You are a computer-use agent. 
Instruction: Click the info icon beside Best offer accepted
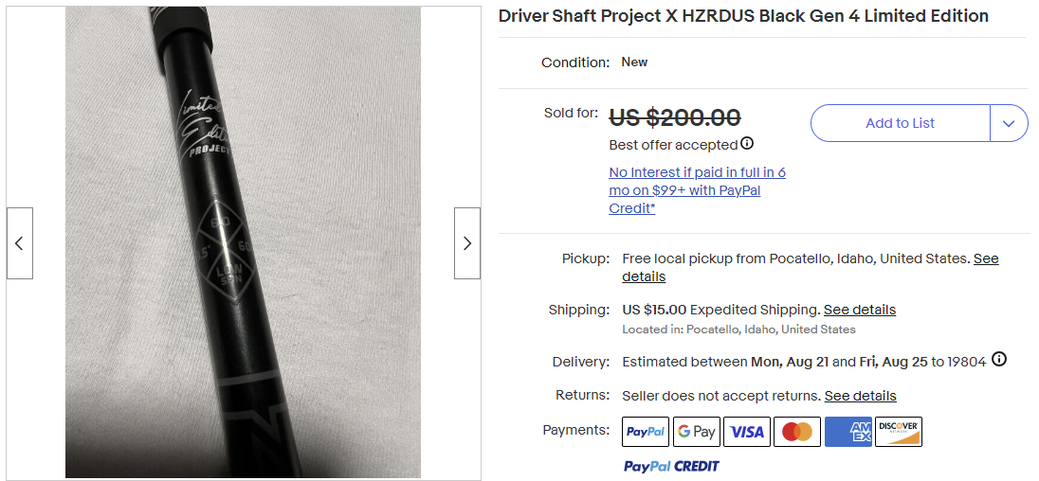click(747, 144)
